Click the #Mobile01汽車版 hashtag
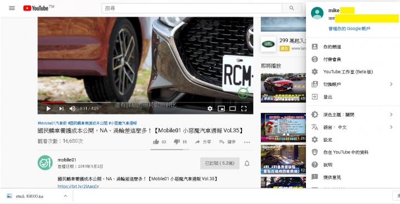This screenshot has width=400, height=204. coord(52,123)
